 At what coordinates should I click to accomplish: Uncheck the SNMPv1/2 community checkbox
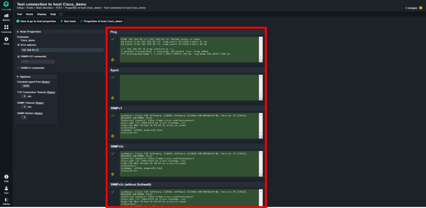coord(18,56)
